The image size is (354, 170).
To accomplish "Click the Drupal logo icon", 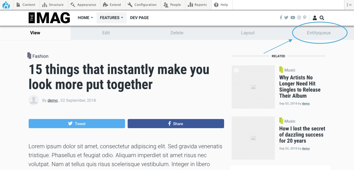I will (x=6, y=5).
